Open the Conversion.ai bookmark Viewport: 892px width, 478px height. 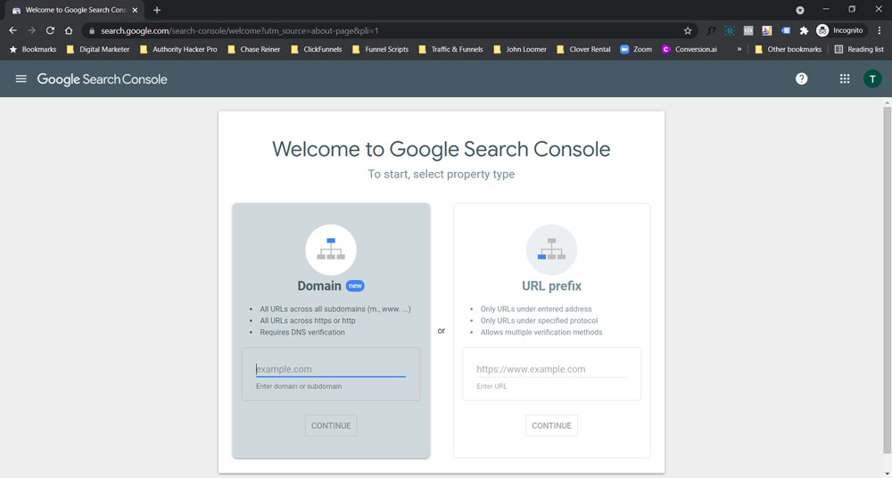click(x=690, y=50)
